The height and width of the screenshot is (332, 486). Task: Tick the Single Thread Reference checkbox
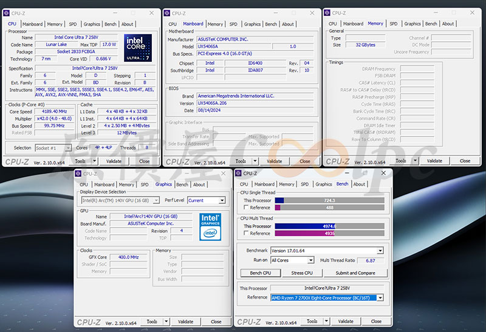click(x=246, y=207)
